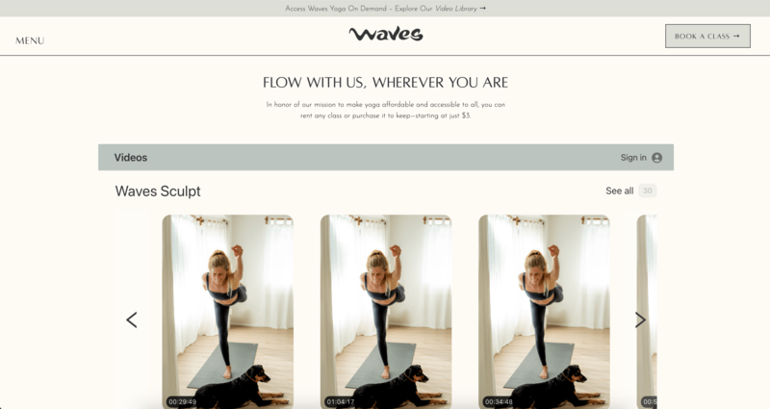The image size is (770, 409).
Task: Open the Video Library banner link
Action: click(455, 9)
